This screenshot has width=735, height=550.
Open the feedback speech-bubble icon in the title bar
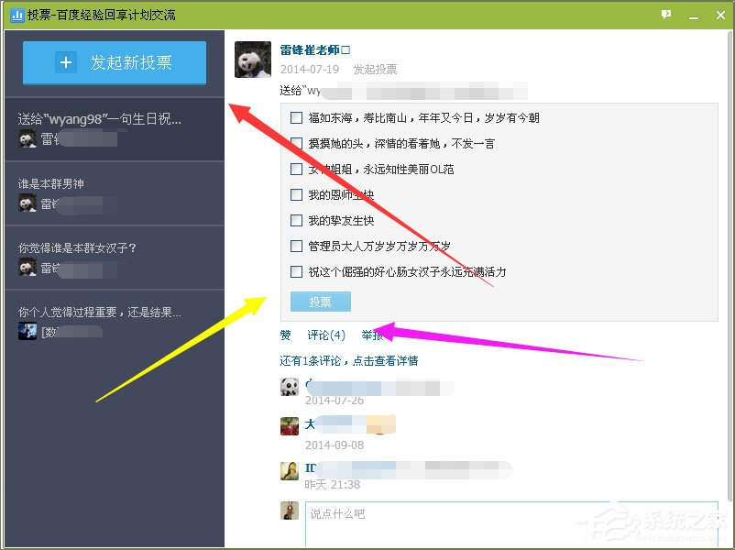(667, 15)
